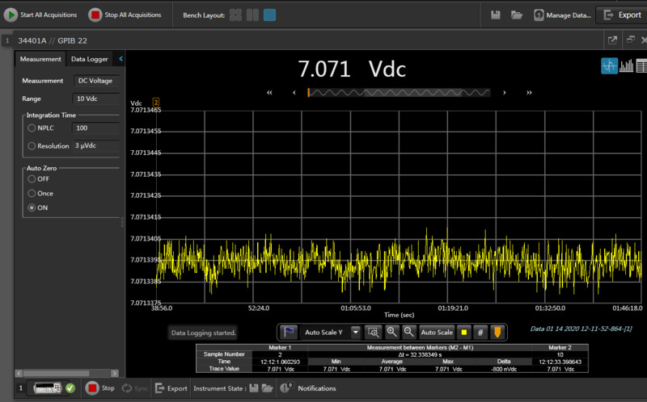The width and height of the screenshot is (647, 402).
Task: Select the zoom-to-region tool icon
Action: (x=373, y=332)
